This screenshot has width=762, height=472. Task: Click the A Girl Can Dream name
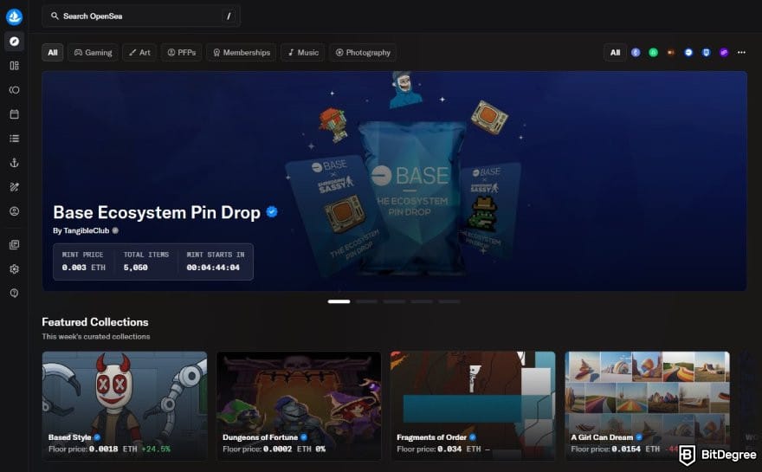(602, 437)
